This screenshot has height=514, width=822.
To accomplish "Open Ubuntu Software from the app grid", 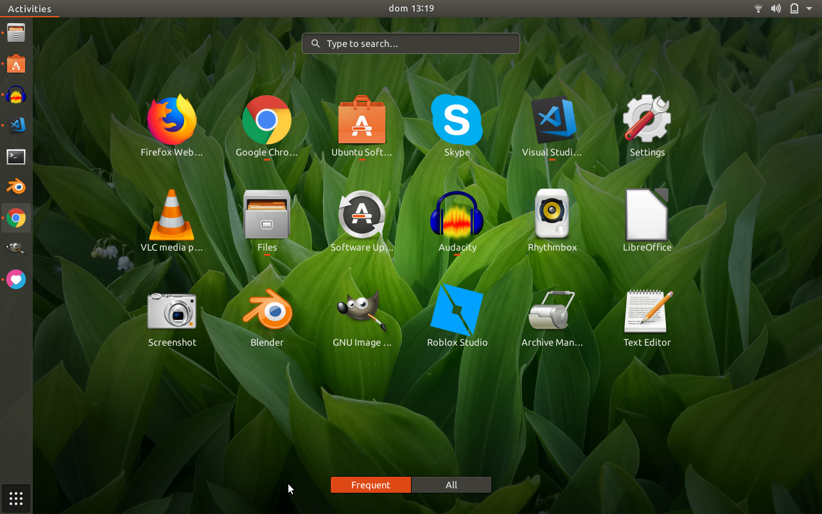I will pyautogui.click(x=362, y=127).
